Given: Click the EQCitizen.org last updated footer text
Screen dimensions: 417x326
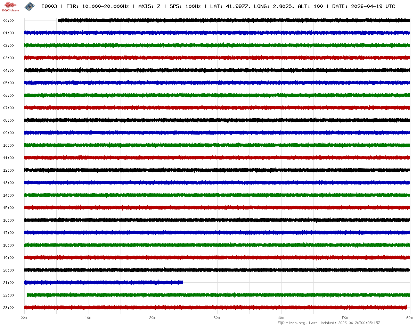Looking at the screenshot, I should [329, 323].
